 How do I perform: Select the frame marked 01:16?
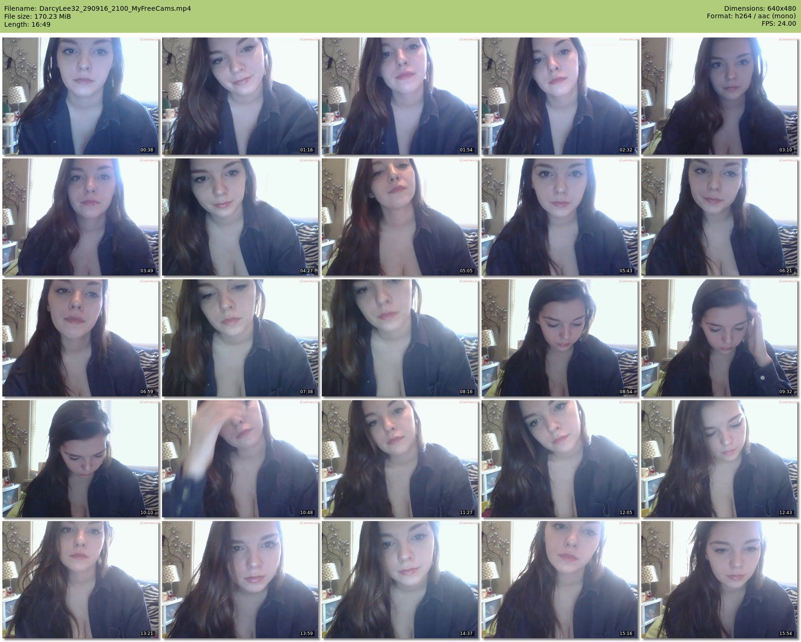[240, 96]
